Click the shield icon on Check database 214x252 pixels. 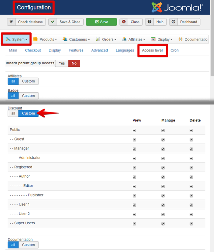[x=11, y=22]
